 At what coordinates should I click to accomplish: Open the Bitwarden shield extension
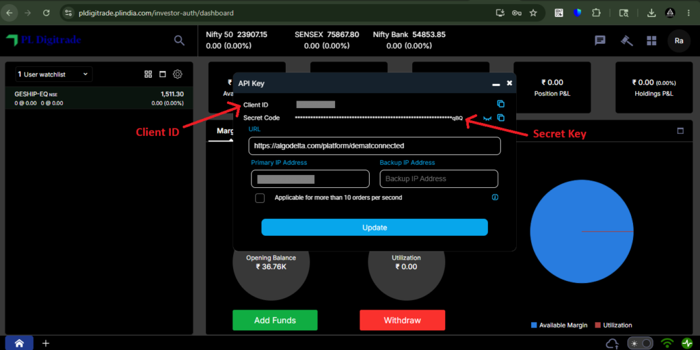(578, 13)
